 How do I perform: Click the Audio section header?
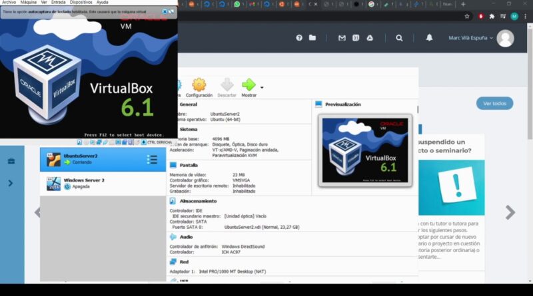(186, 237)
